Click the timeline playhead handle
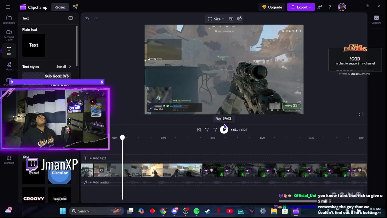This screenshot has height=218, width=387. (x=122, y=138)
